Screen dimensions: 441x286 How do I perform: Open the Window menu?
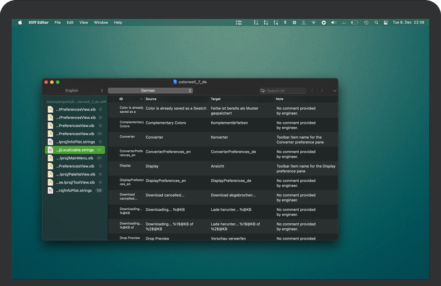(101, 23)
